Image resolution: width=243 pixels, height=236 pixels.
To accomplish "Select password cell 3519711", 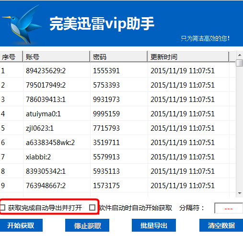I will [x=106, y=143].
